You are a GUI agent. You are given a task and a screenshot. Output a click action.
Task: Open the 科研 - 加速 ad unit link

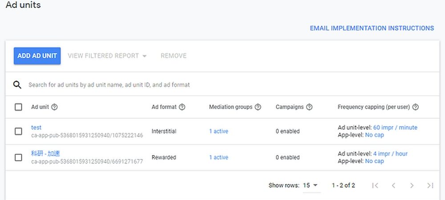click(x=45, y=153)
